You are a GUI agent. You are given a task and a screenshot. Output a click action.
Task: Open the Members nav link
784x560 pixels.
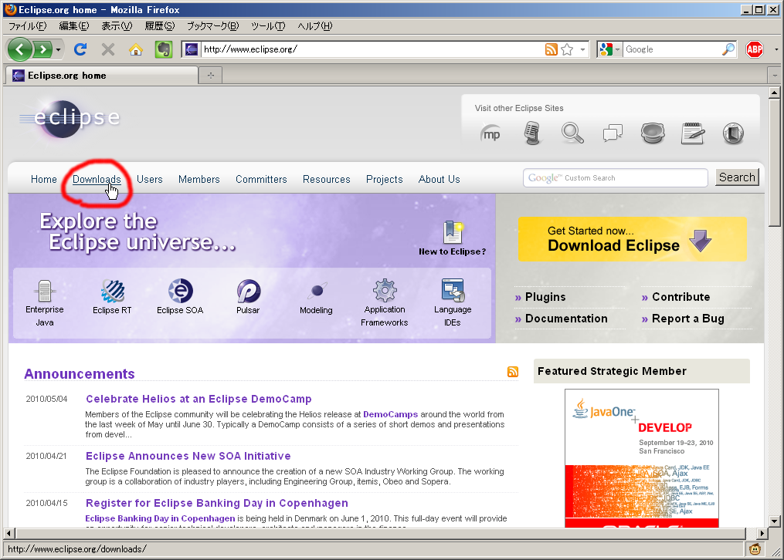click(199, 179)
